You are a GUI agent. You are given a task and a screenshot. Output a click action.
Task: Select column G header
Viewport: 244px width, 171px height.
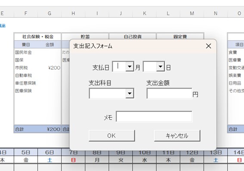click(49, 13)
